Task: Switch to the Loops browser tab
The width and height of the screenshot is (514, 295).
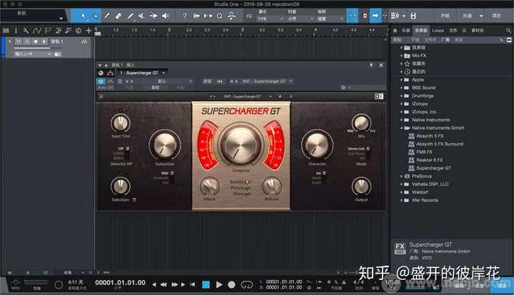Action: (x=438, y=31)
